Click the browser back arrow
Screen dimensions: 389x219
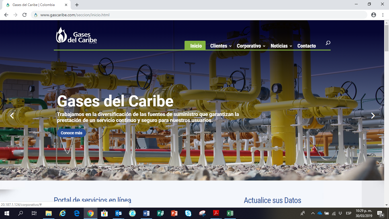click(x=6, y=15)
